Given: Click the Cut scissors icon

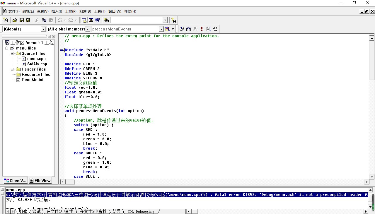Looking at the screenshot, I should [37, 20].
